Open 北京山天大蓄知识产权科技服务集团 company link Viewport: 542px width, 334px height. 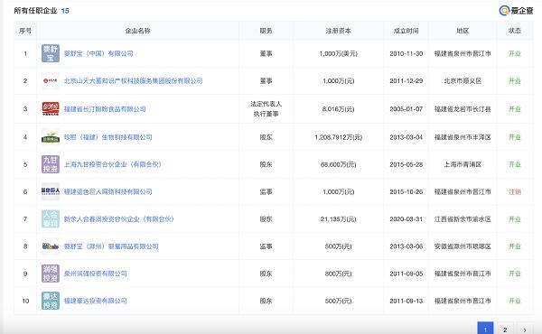pyautogui.click(x=133, y=81)
